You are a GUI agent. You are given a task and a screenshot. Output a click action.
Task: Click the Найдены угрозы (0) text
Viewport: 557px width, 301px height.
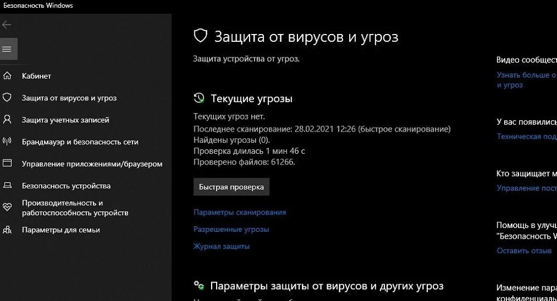pos(232,140)
